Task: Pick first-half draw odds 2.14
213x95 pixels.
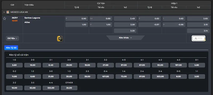Action: point(198,31)
